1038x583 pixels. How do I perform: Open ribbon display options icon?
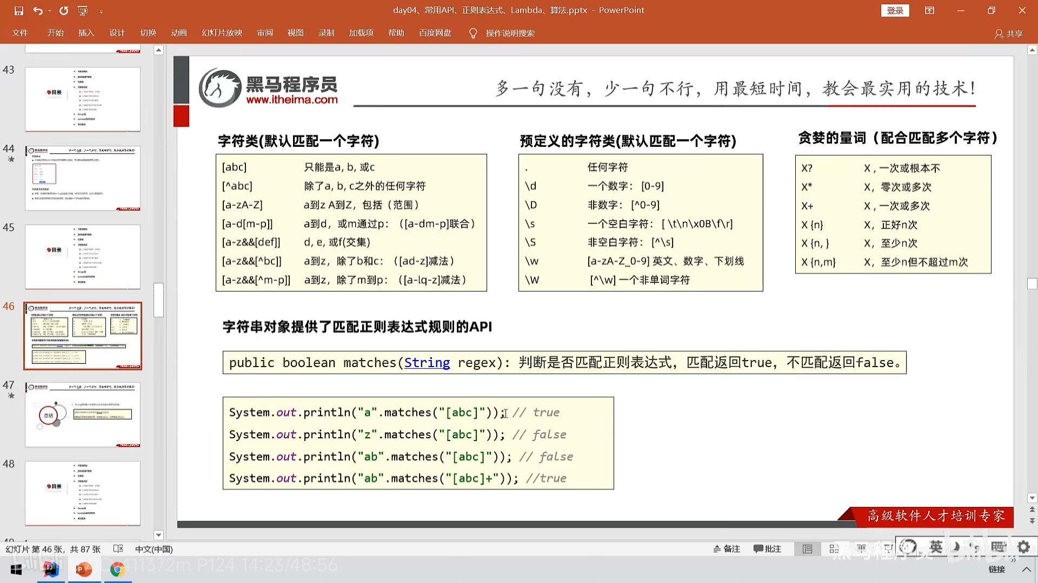[929, 10]
